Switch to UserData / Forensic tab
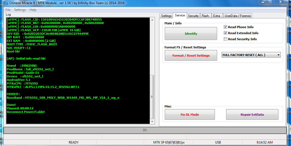Viewport: 291px width, 146px height. (x=238, y=16)
